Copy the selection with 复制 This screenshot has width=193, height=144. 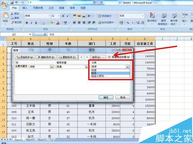pyautogui.click(x=15, y=18)
